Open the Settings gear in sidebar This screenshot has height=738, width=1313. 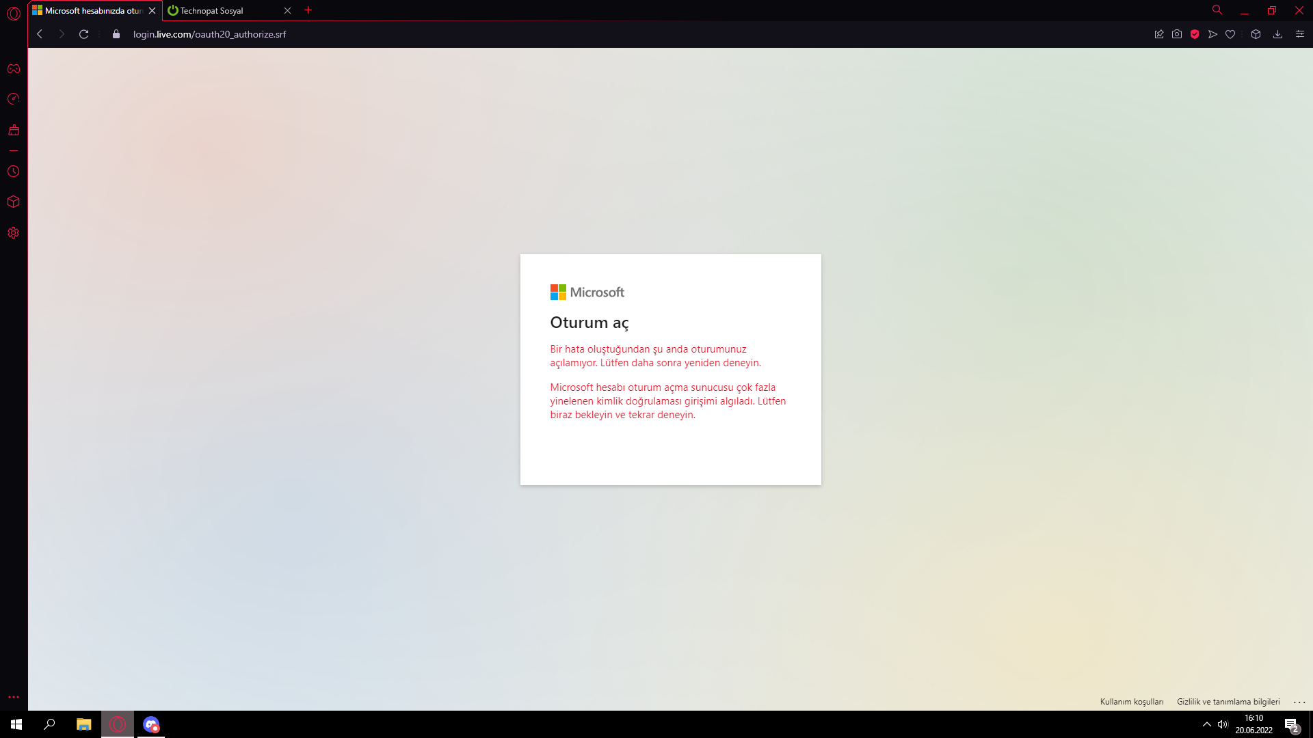[14, 233]
